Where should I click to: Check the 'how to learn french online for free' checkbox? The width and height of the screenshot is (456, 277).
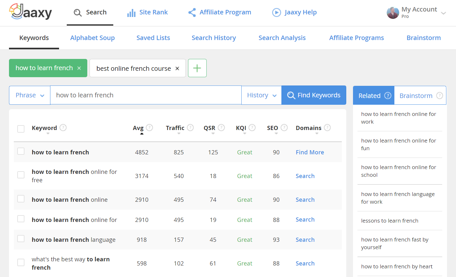[x=21, y=175]
